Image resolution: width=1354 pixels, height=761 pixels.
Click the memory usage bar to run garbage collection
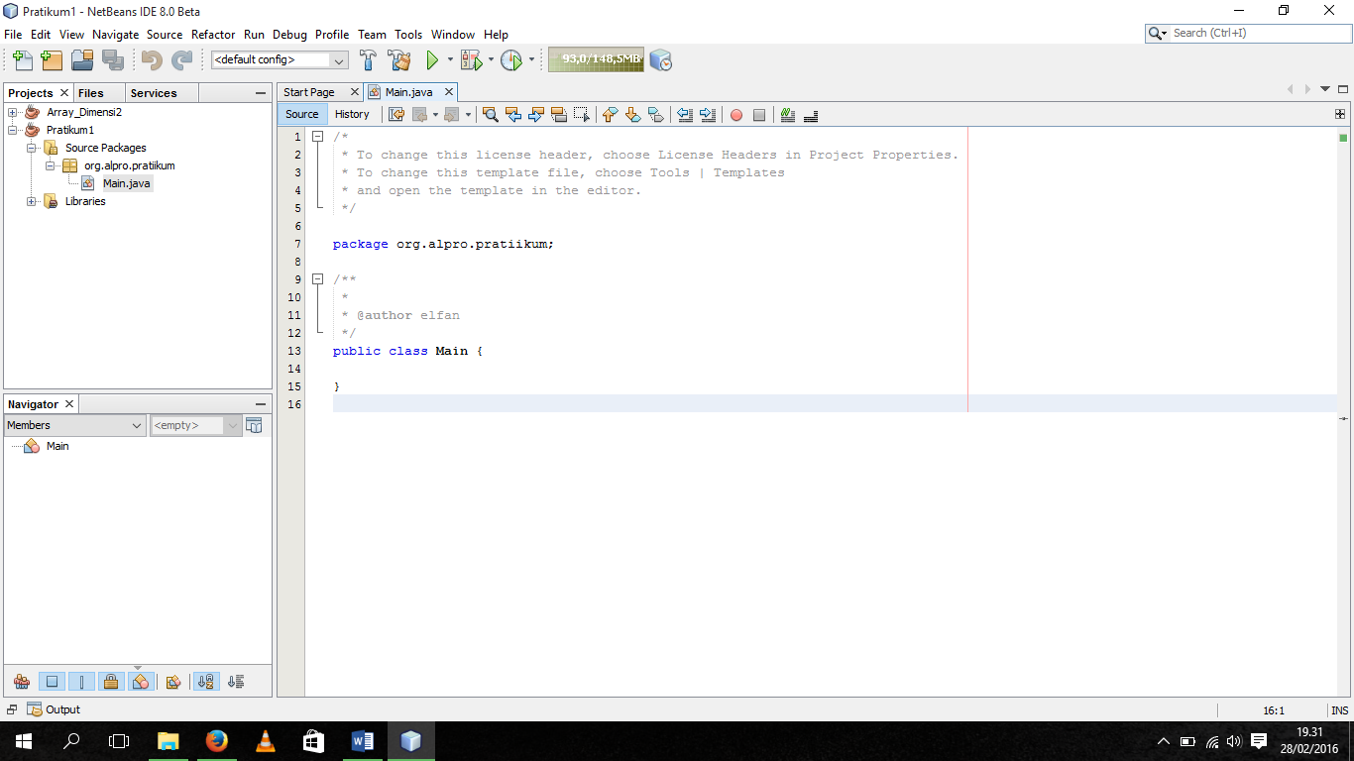pos(596,58)
